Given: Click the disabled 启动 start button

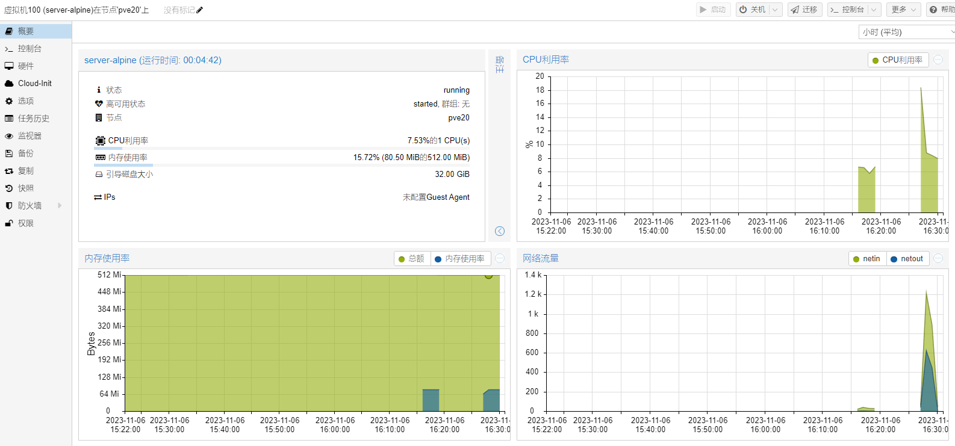Looking at the screenshot, I should click(713, 10).
